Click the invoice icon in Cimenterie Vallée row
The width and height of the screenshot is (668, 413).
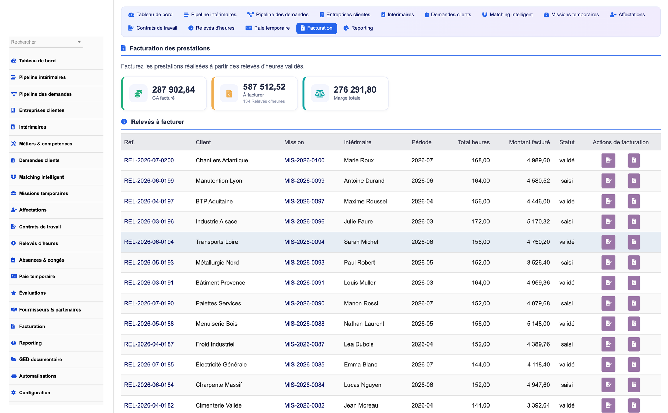[x=634, y=405]
